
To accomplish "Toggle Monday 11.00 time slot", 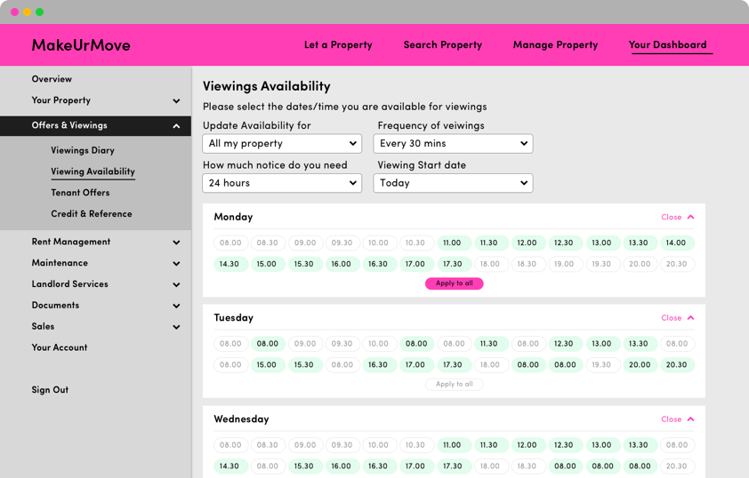I will click(452, 243).
